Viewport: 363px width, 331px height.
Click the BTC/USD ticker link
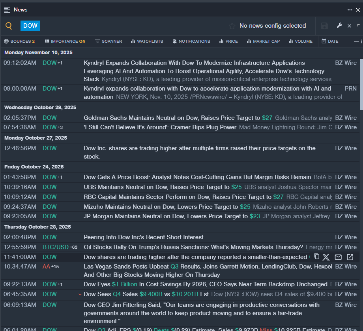tap(55, 247)
